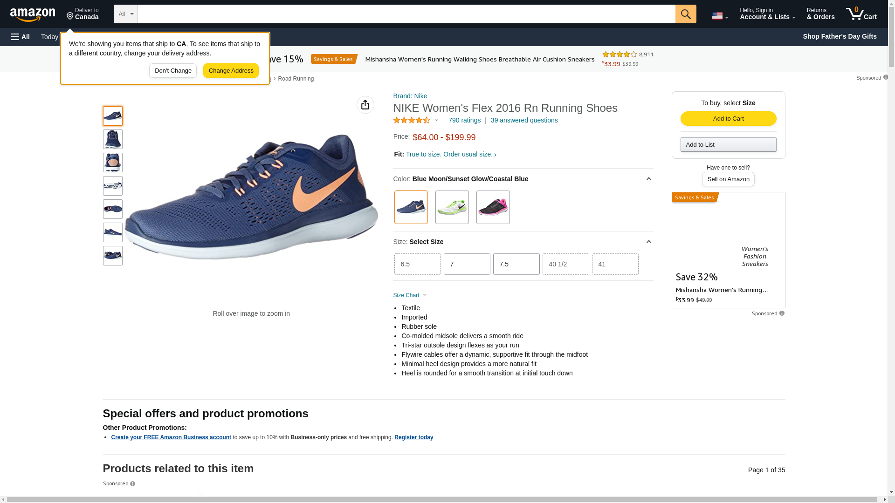Select size 6.5
The image size is (895, 503).
point(417,264)
